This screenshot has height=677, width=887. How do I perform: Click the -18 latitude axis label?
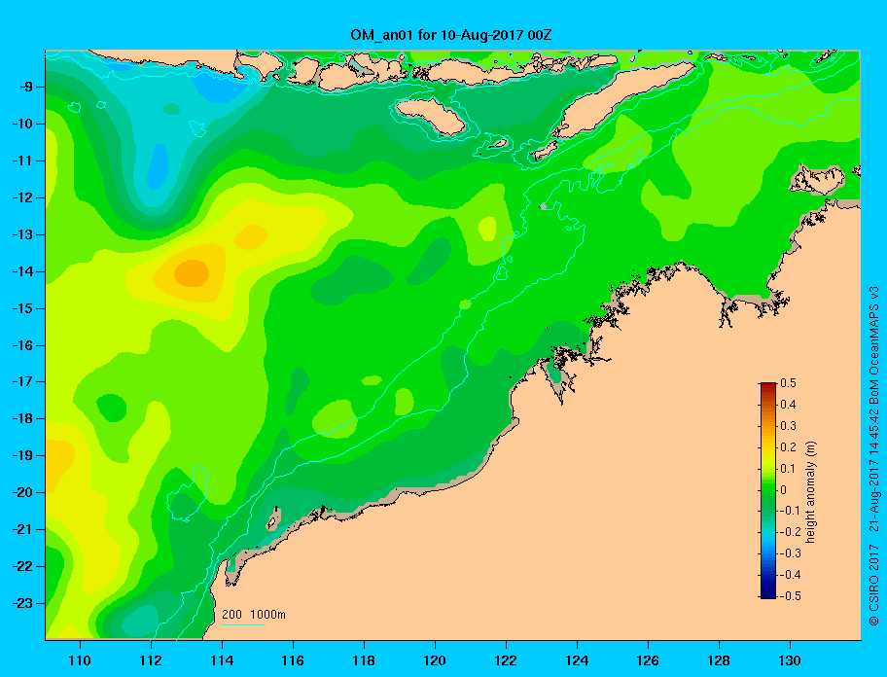[22, 419]
